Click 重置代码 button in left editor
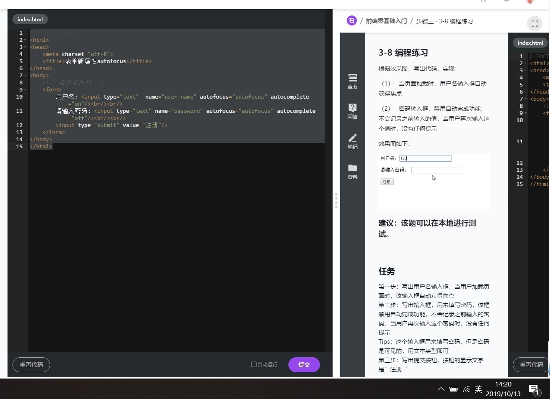Screen dimensions: 550x399 click(31, 365)
